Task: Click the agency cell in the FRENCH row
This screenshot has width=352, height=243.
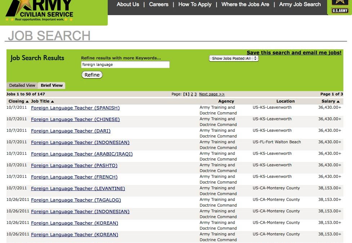Action: 218,179
